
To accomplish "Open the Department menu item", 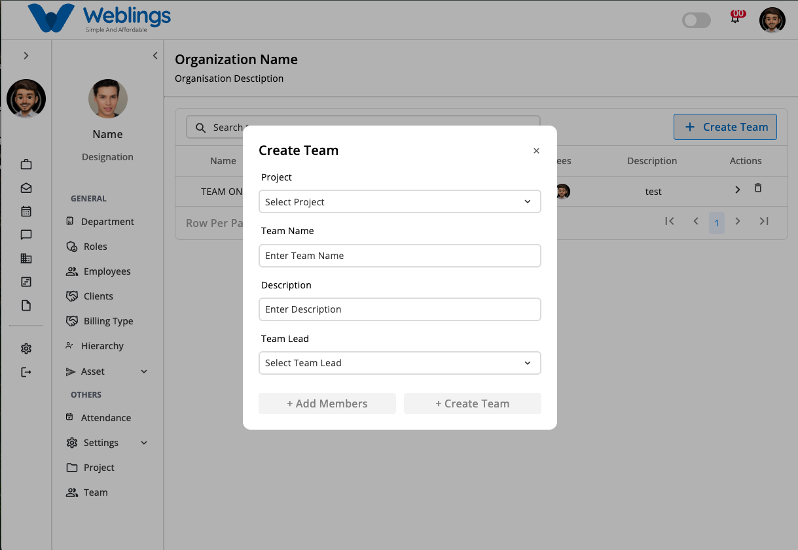I will [x=100, y=222].
